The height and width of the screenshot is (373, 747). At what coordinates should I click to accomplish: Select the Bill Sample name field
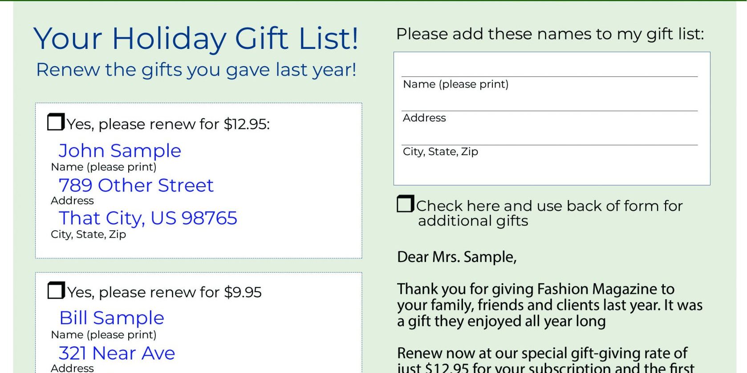tap(112, 318)
